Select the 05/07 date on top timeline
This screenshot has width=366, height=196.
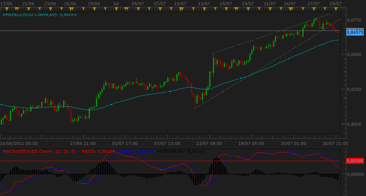coord(138,3)
